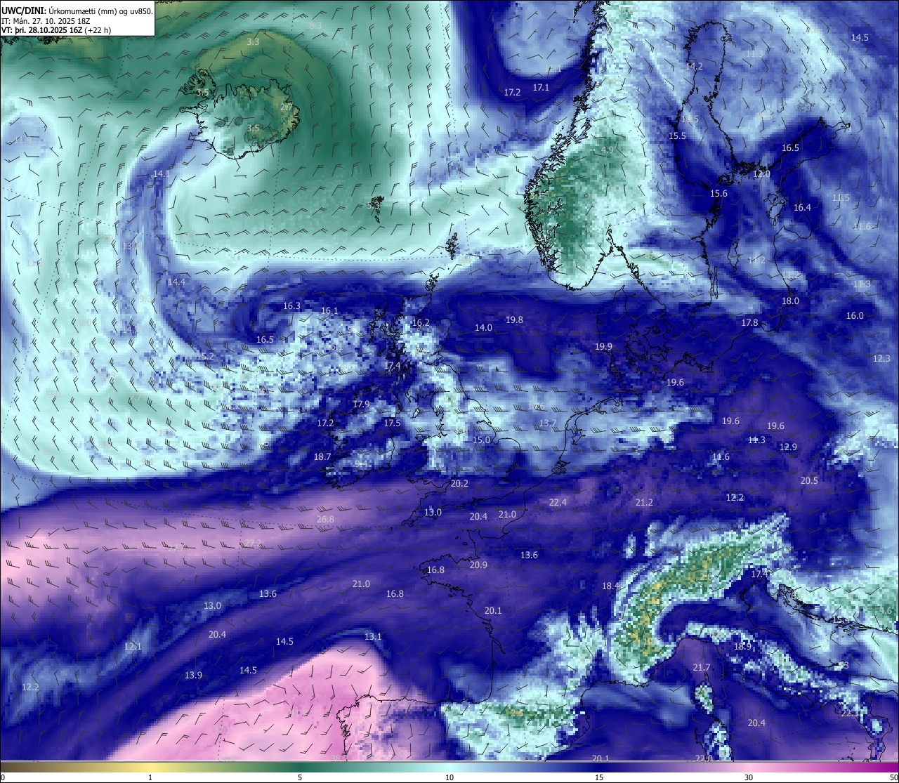Screen dimensions: 899x783
Task: Click the map value 21.7 near Corsica
Action: click(702, 668)
